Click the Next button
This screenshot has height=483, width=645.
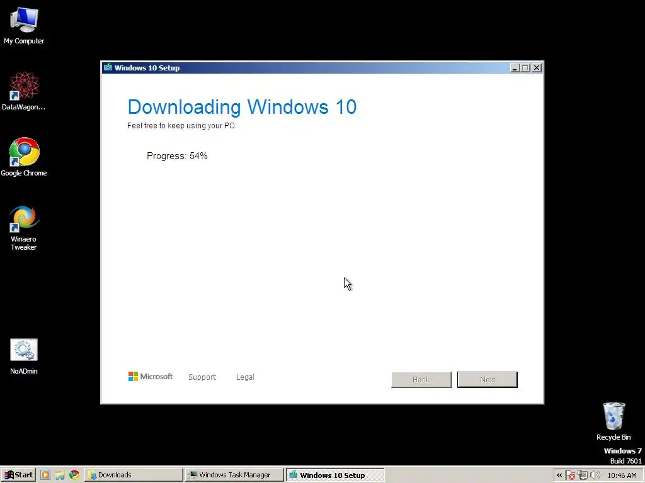(488, 379)
